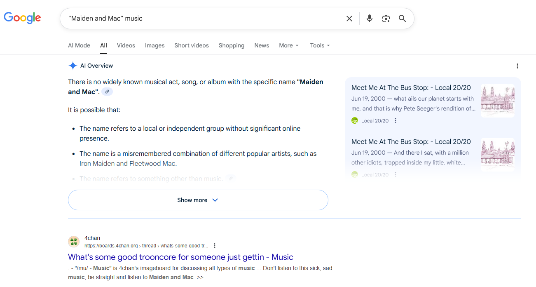This screenshot has width=536, height=287.
Task: Open source link chip after "Maiden and Mac"
Action: click(107, 92)
